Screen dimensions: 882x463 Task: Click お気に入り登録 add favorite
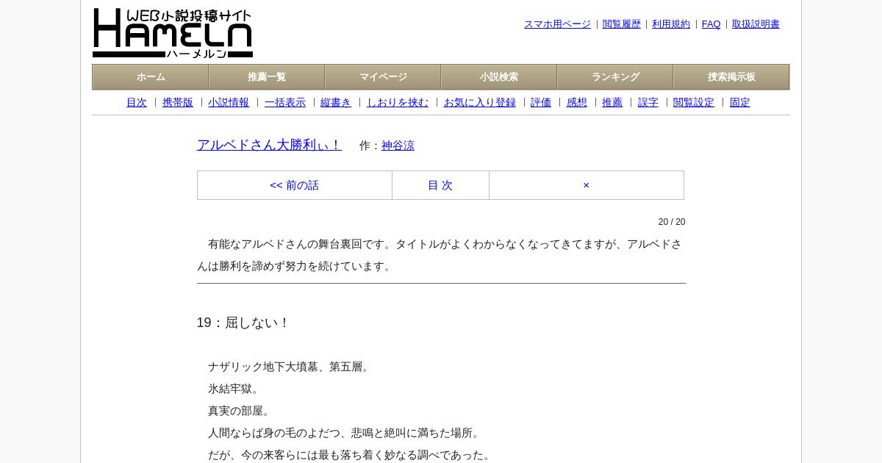480,103
